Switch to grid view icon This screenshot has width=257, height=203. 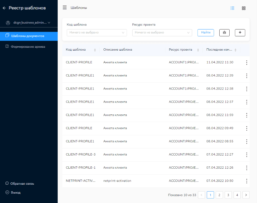pyautogui.click(x=244, y=8)
